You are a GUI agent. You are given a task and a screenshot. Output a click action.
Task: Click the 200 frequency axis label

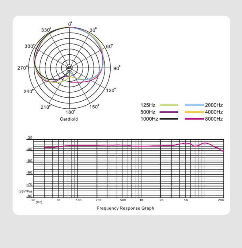click(x=98, y=200)
